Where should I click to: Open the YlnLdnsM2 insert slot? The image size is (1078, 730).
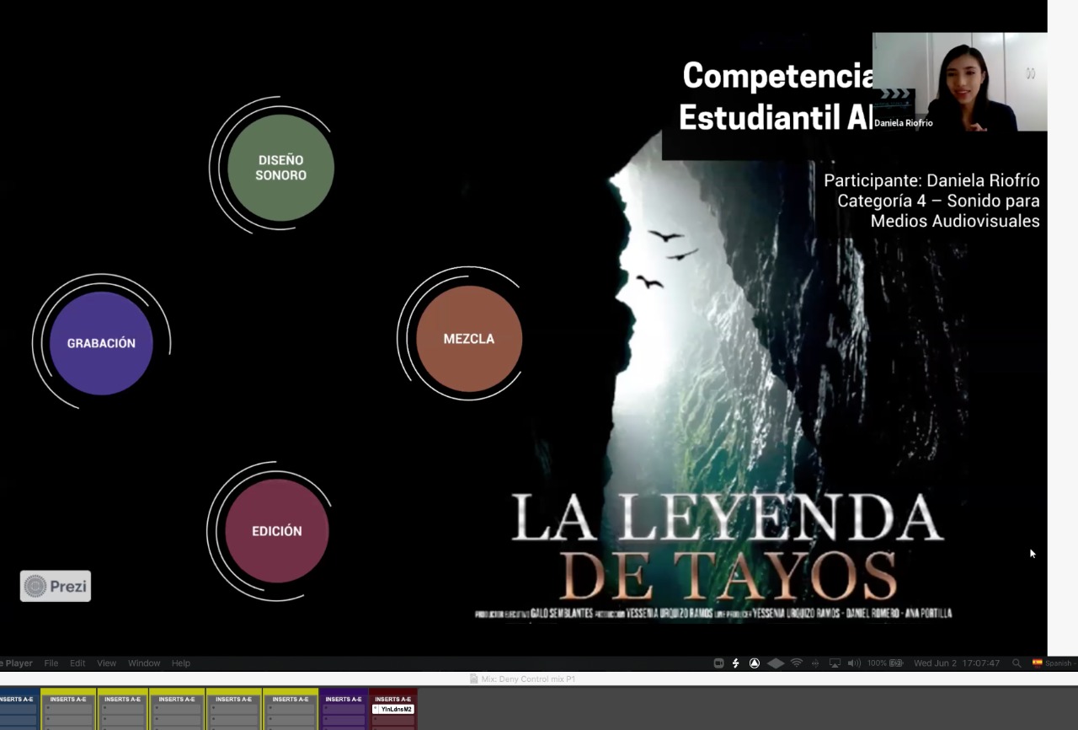pos(393,709)
